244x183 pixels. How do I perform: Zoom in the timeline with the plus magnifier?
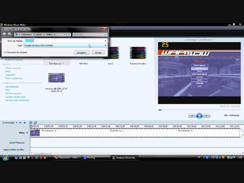tap(31, 123)
